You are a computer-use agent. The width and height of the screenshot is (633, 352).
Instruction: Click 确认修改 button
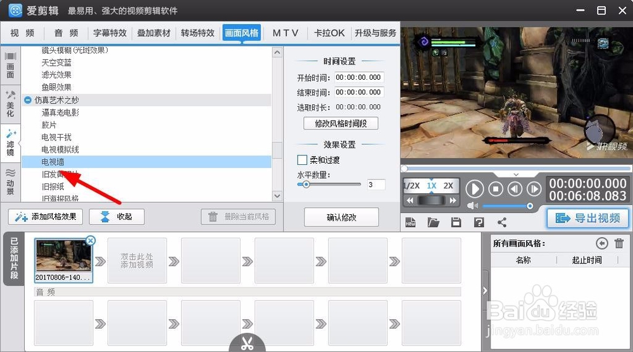click(341, 217)
